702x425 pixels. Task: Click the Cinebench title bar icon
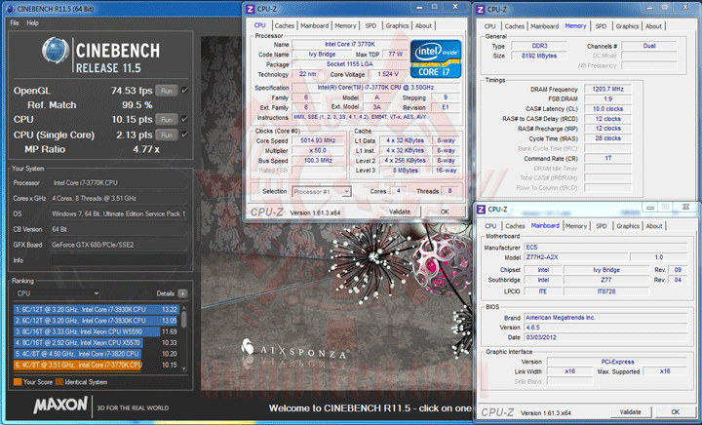point(11,9)
